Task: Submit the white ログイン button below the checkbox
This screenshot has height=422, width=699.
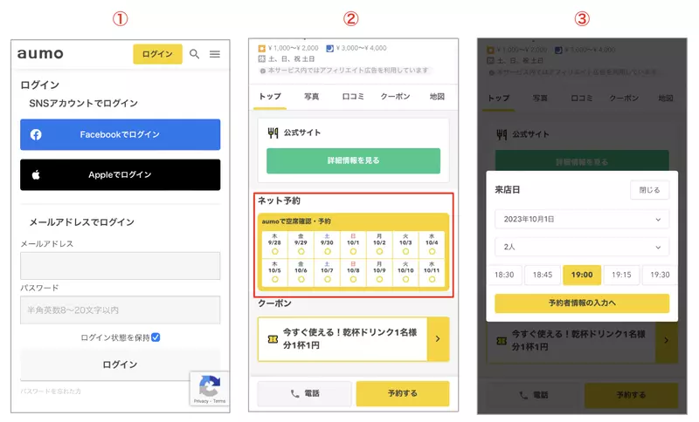Action: (x=120, y=364)
